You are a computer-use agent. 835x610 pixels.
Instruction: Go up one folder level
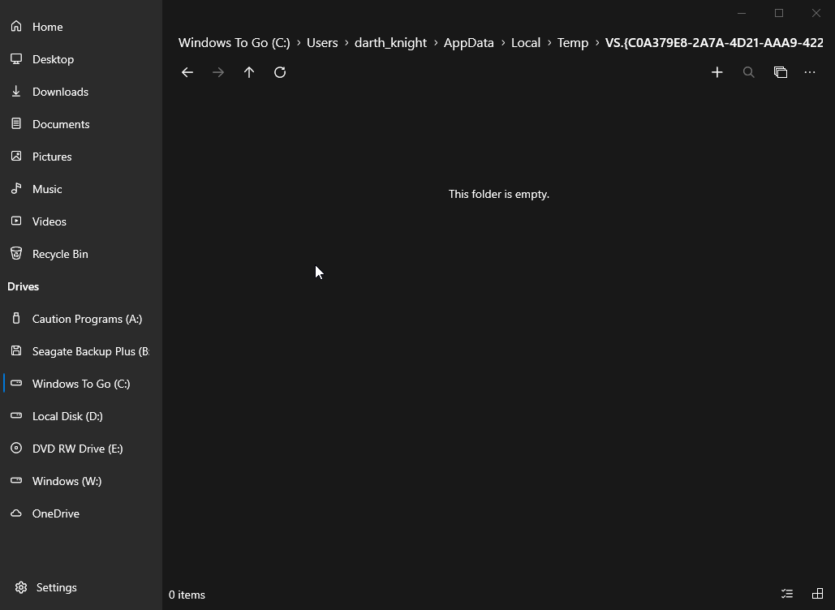249,72
